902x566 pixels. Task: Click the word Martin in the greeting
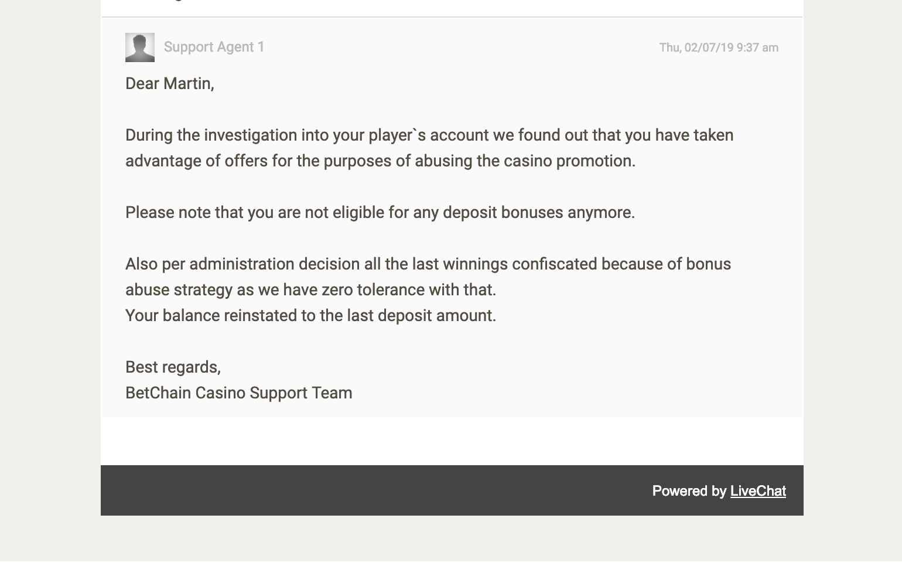(189, 84)
